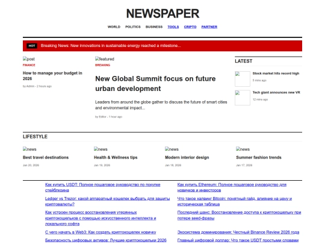Open the PARTNER navigation link

coord(209,27)
